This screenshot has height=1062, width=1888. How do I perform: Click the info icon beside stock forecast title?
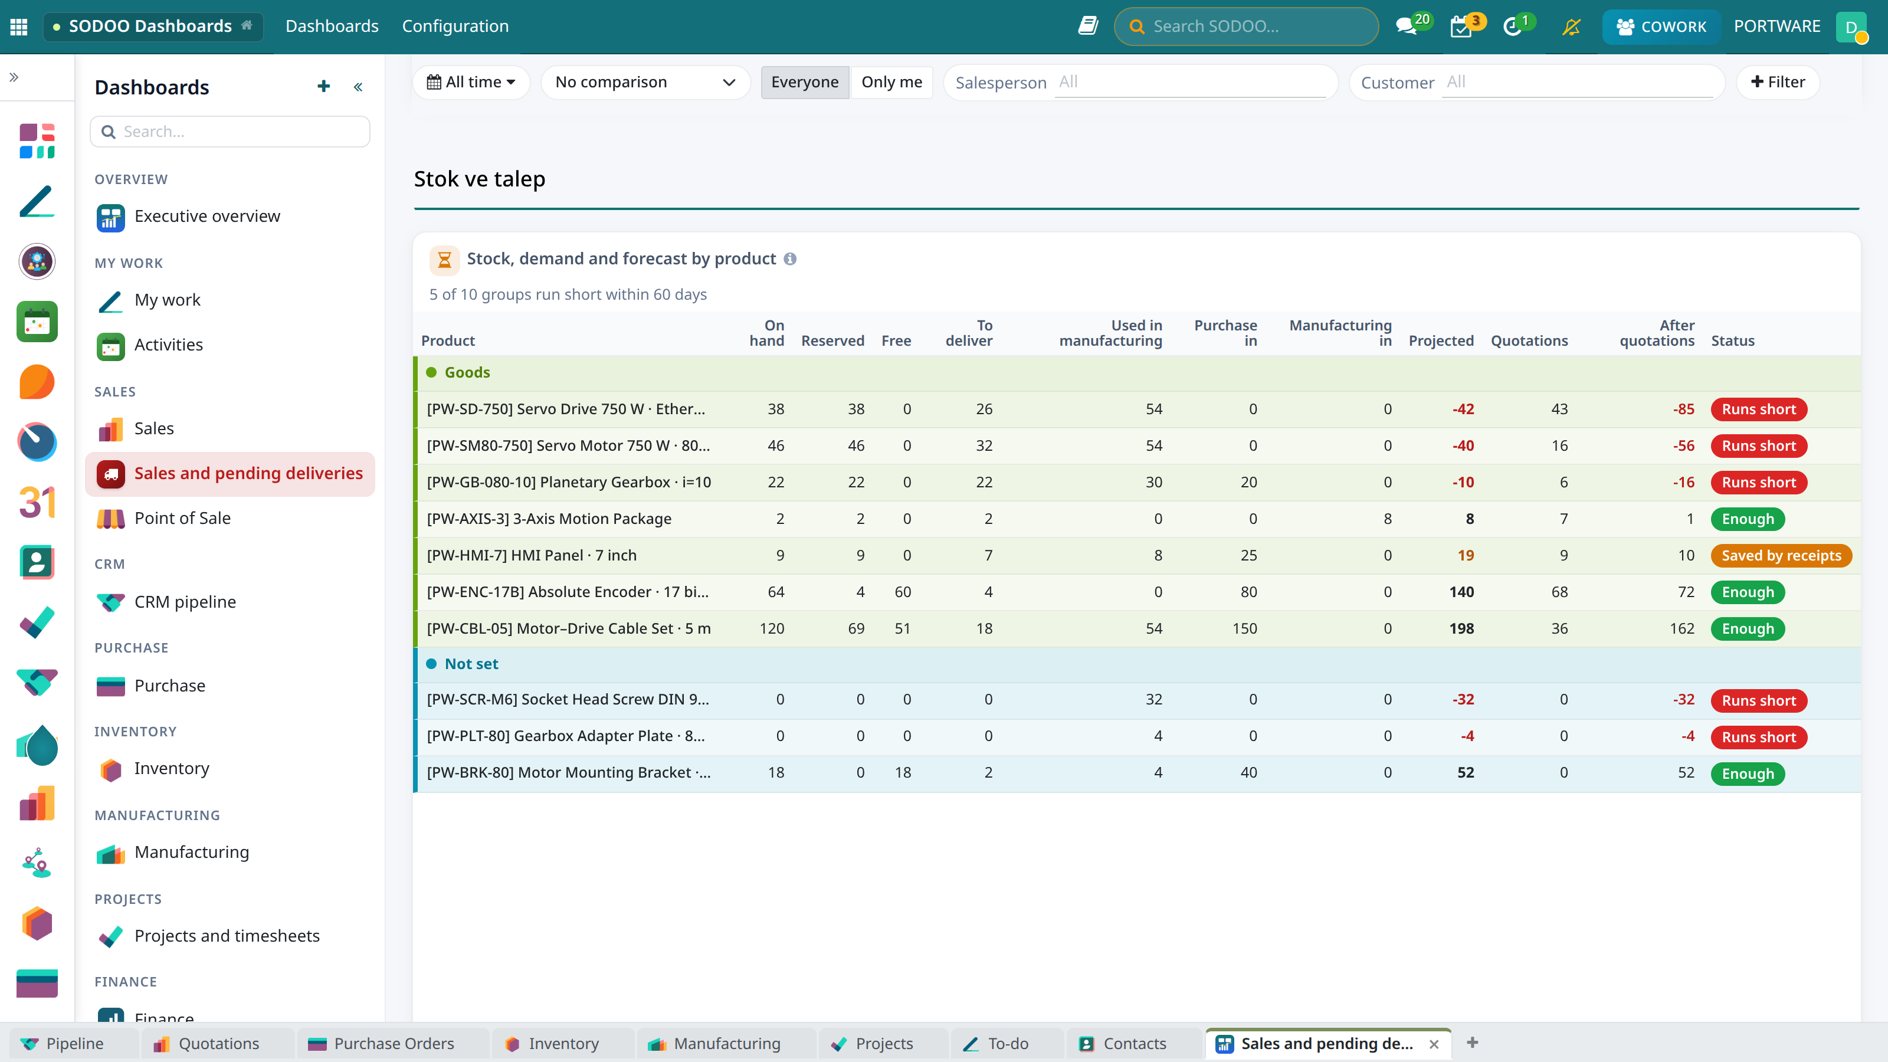pyautogui.click(x=790, y=259)
